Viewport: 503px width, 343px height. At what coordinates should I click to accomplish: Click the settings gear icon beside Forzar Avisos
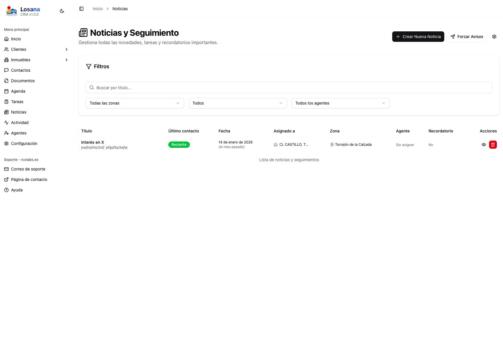(494, 37)
